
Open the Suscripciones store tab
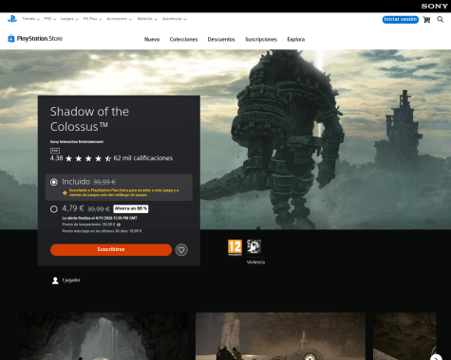point(261,40)
